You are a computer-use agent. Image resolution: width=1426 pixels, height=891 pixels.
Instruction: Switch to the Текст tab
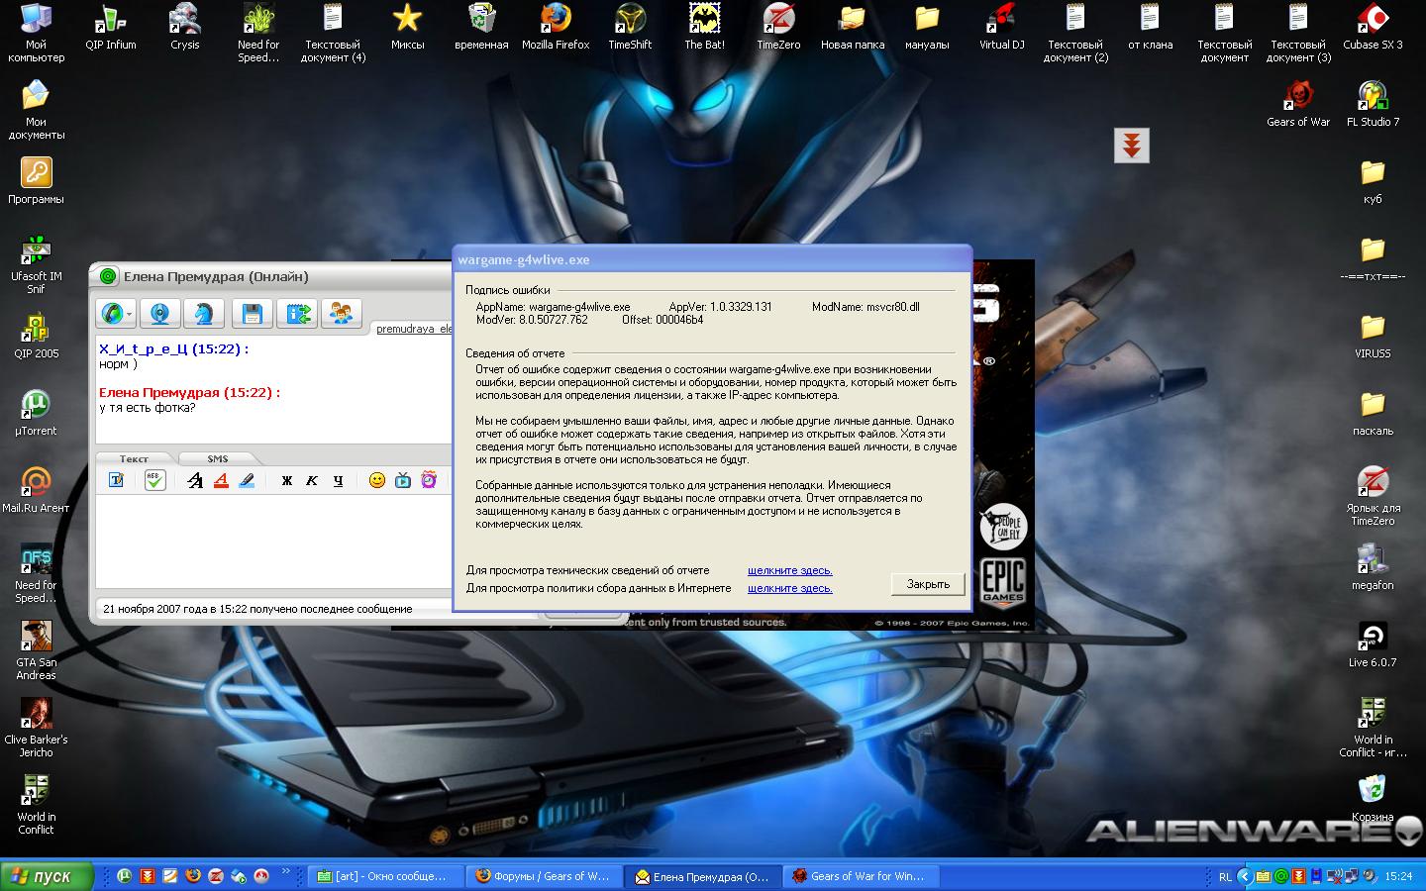pos(134,458)
